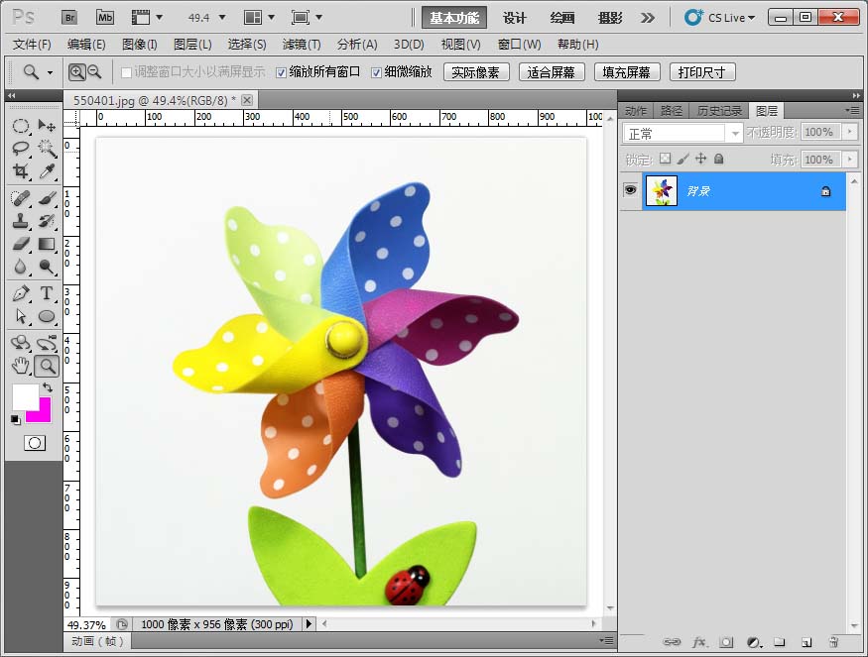868x657 pixels.
Task: Launch Adobe Bridge from the Br icon
Action: coord(69,18)
